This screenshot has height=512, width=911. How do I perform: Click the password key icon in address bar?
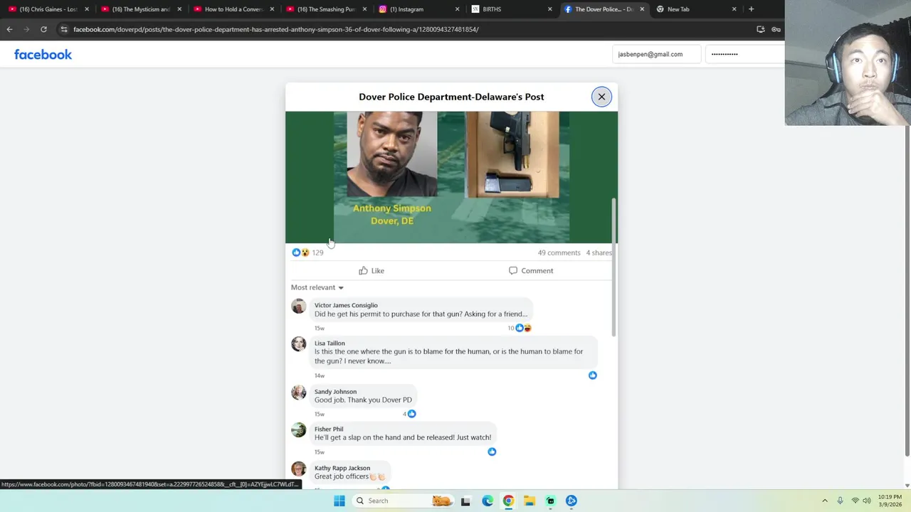(x=776, y=29)
